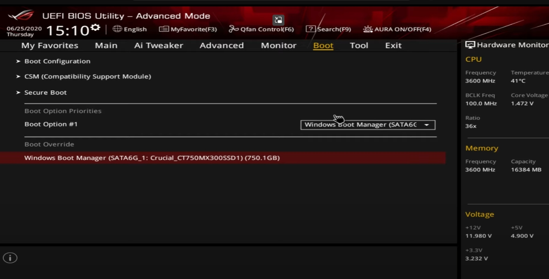
Task: Click the info icon at bottom
Action: [10, 258]
